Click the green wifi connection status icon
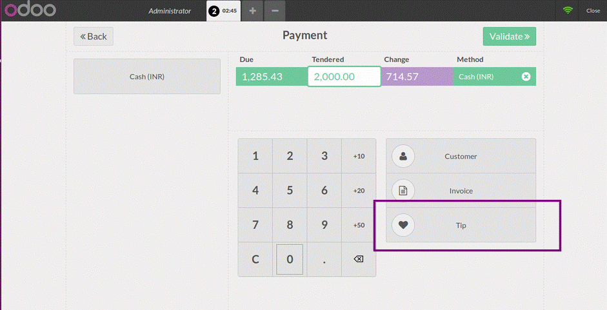This screenshot has width=607, height=310. (568, 10)
